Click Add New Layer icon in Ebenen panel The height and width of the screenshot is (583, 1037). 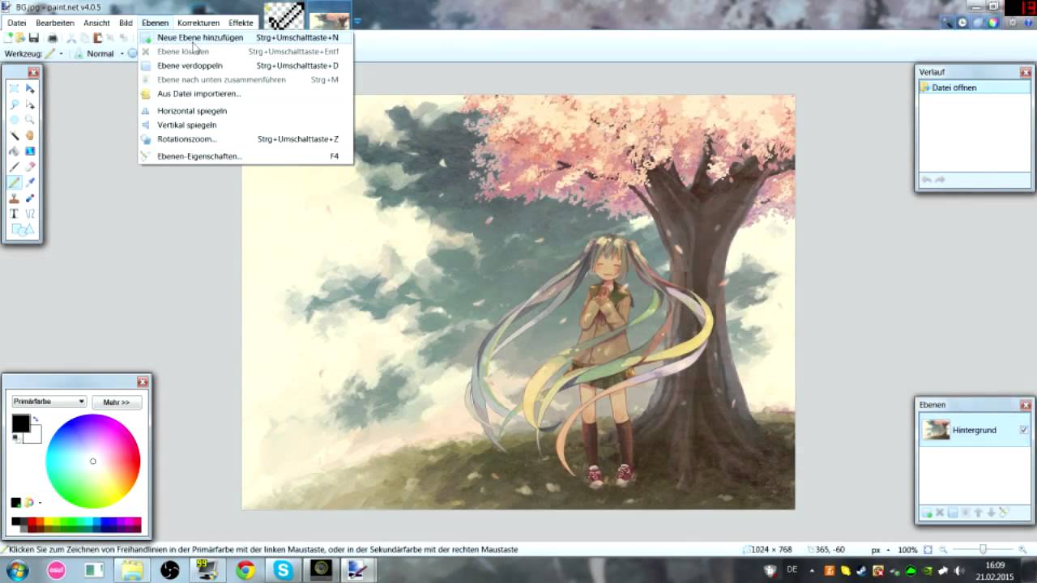click(927, 513)
